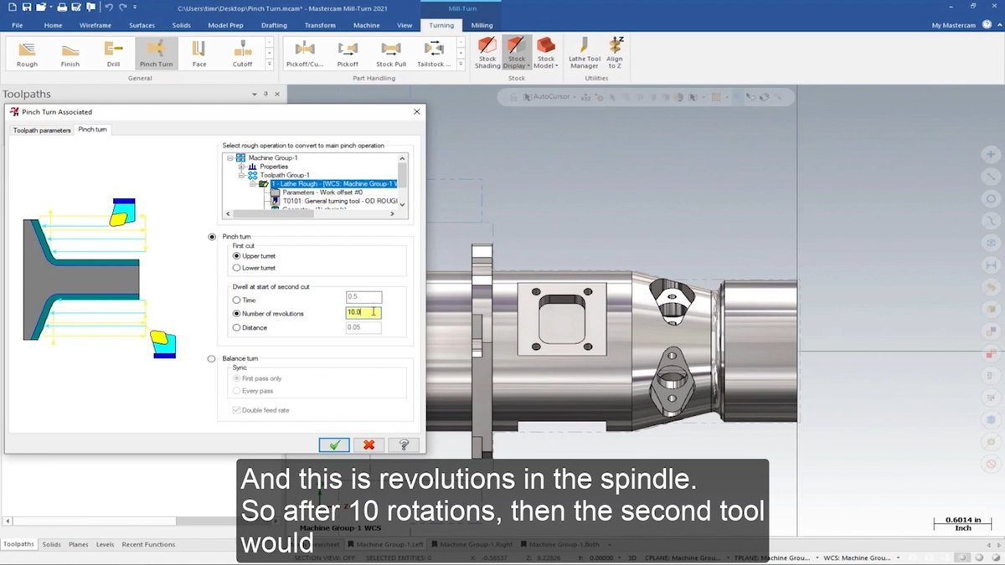
Task: Confirm the Pinch Turn dialog with green checkmark
Action: (334, 444)
